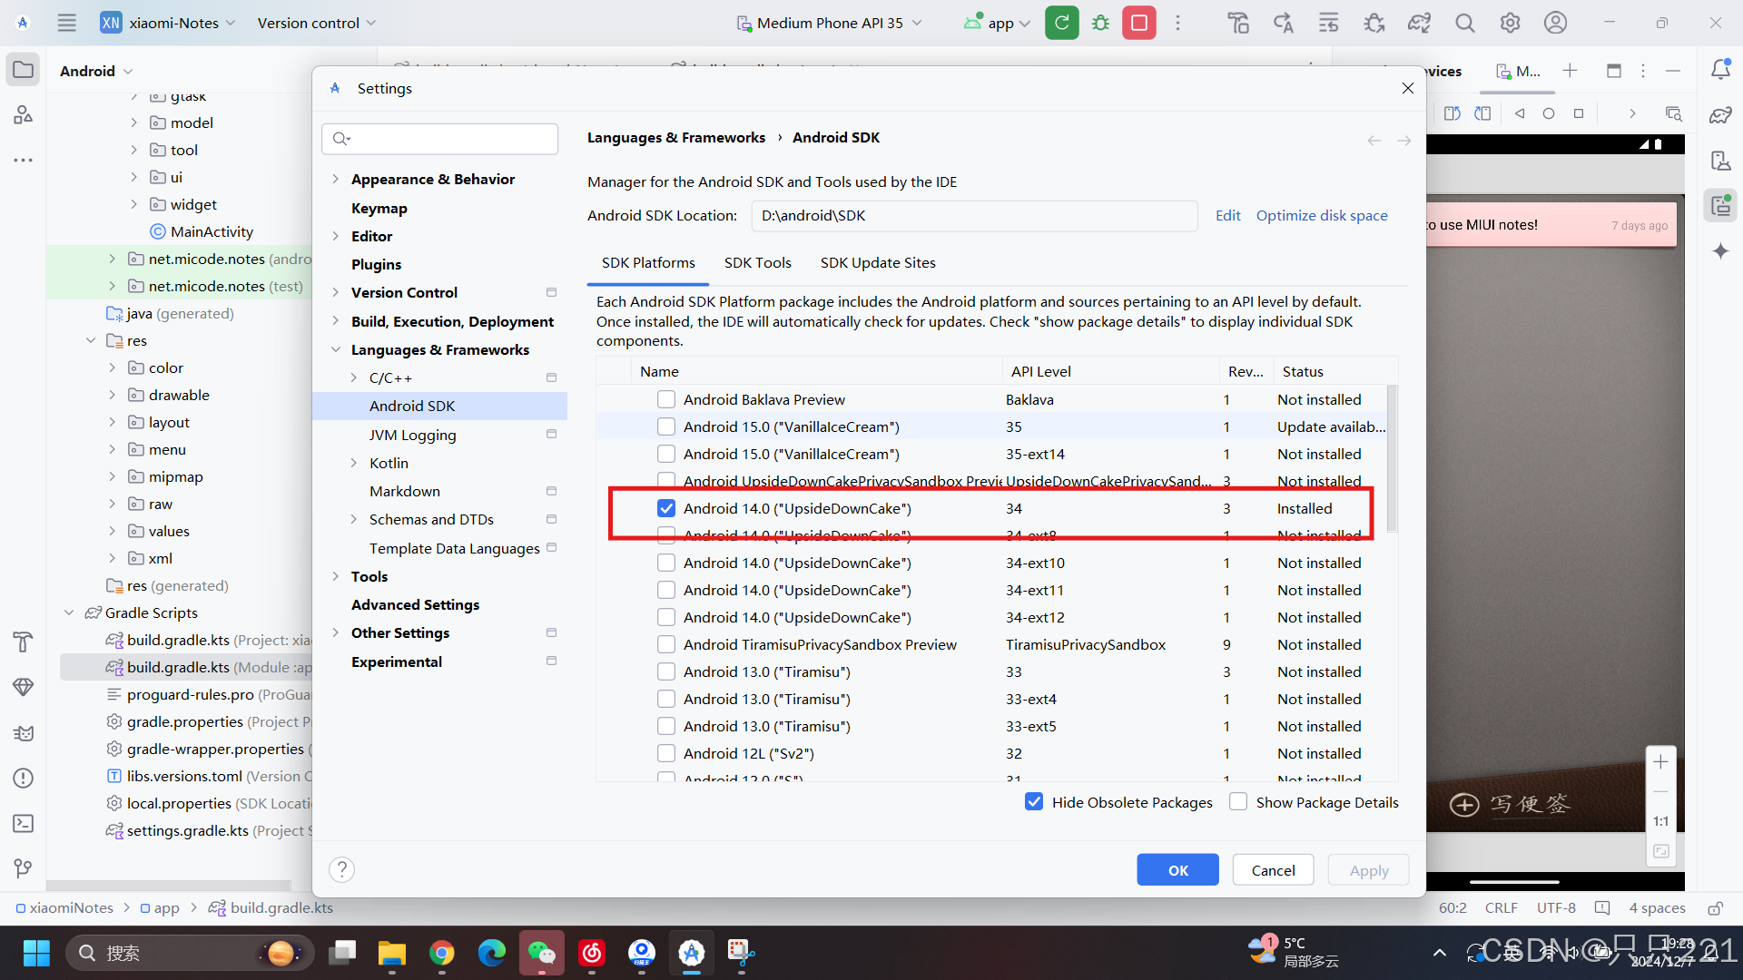Open IDE settings gear icon
This screenshot has width=1743, height=980.
click(x=1510, y=23)
